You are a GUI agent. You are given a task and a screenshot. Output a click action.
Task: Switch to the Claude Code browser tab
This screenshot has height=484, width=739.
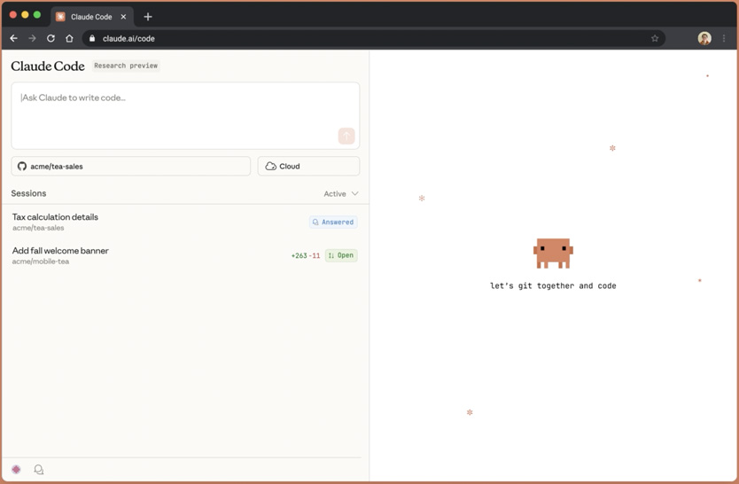[90, 17]
